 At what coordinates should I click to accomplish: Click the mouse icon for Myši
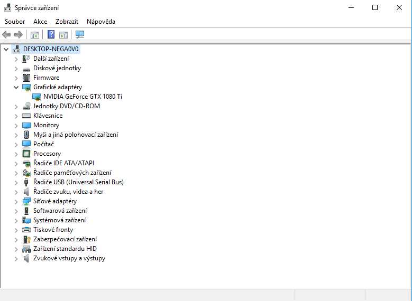26,135
